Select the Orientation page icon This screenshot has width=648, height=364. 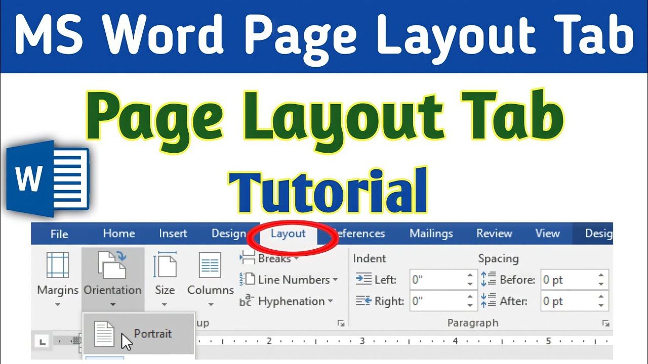point(112,264)
